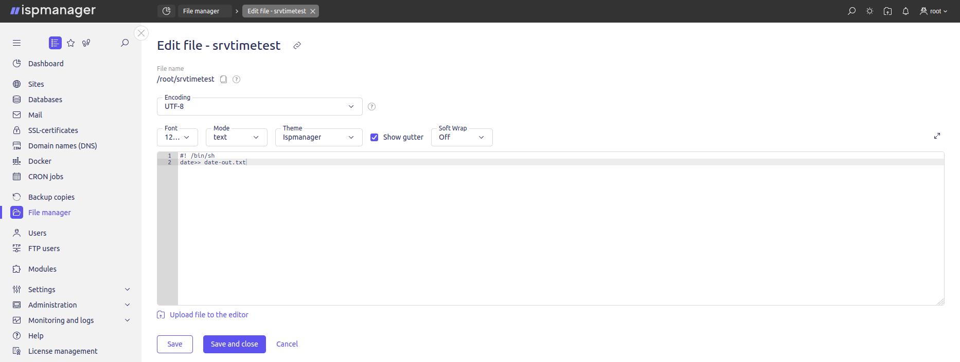Show help for File name field
This screenshot has height=362, width=960.
(x=236, y=79)
